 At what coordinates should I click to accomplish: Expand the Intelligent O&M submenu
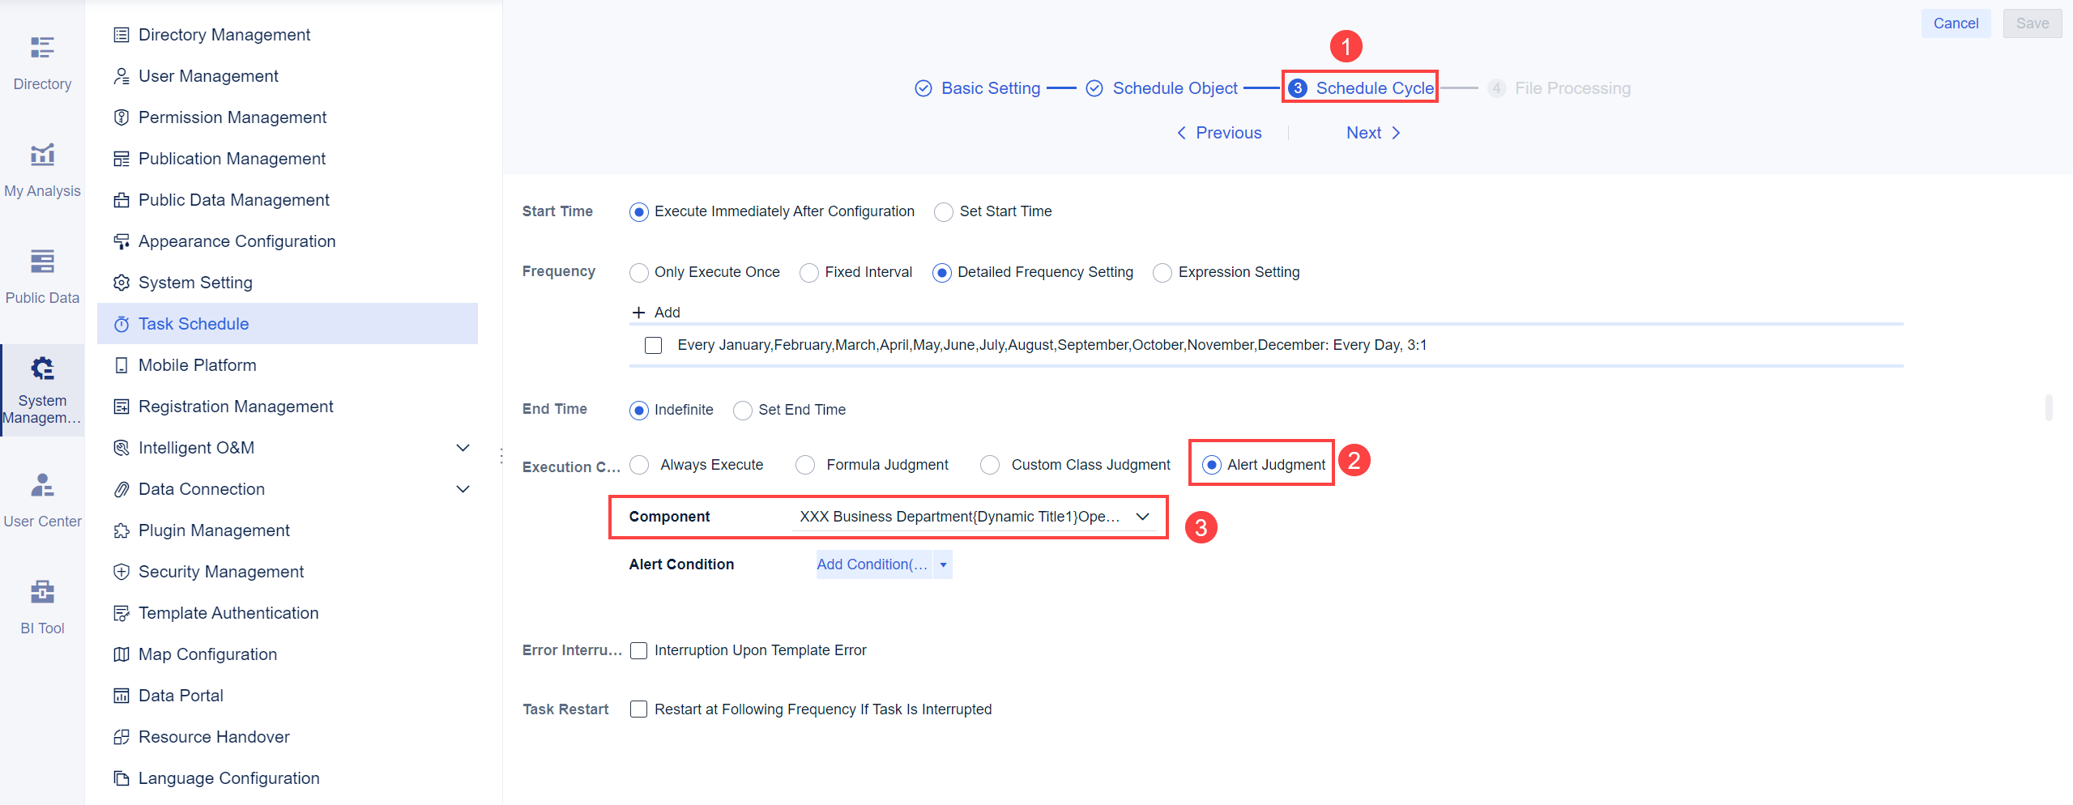463,448
